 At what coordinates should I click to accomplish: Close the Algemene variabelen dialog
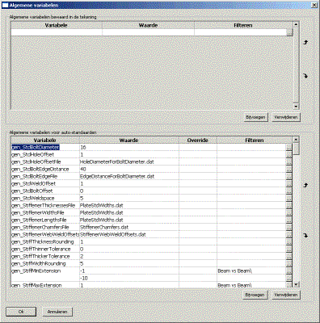click(314, 5)
